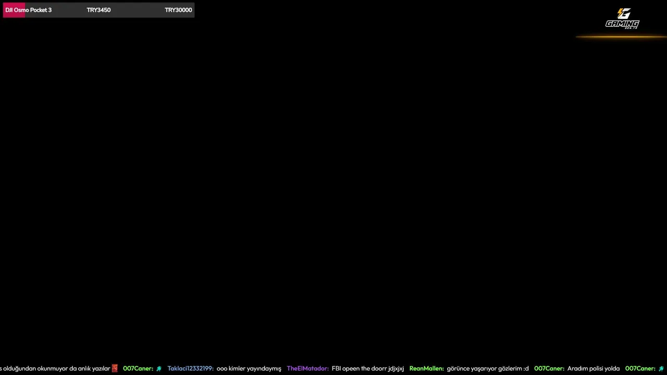Click the red emote after 'anlık yazılar'
Screen dimensions: 667x375
[115, 368]
